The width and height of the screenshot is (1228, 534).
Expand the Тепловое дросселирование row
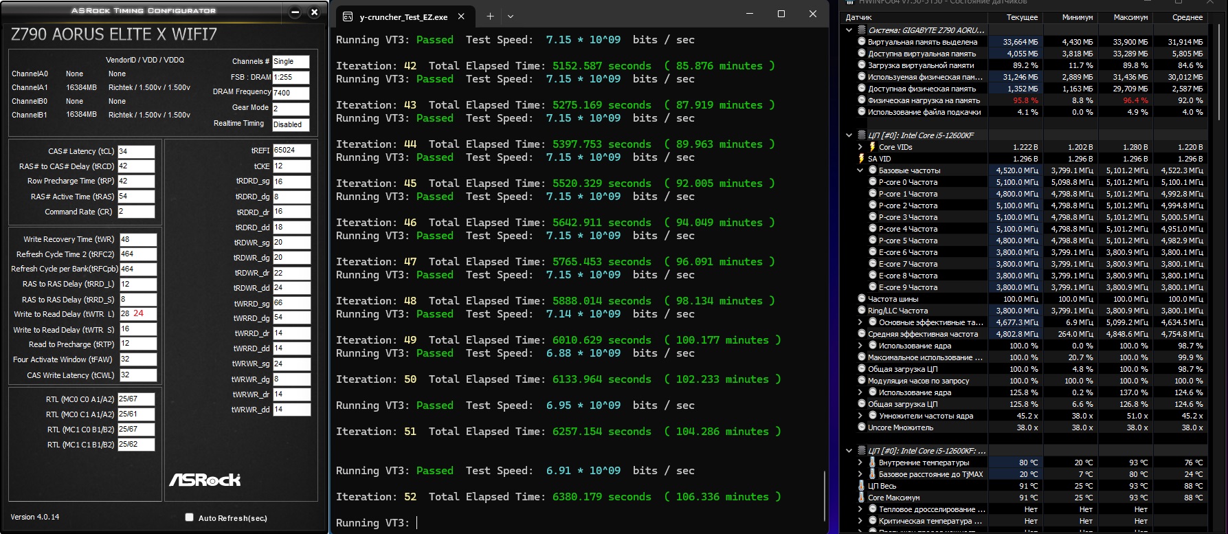[x=860, y=509]
